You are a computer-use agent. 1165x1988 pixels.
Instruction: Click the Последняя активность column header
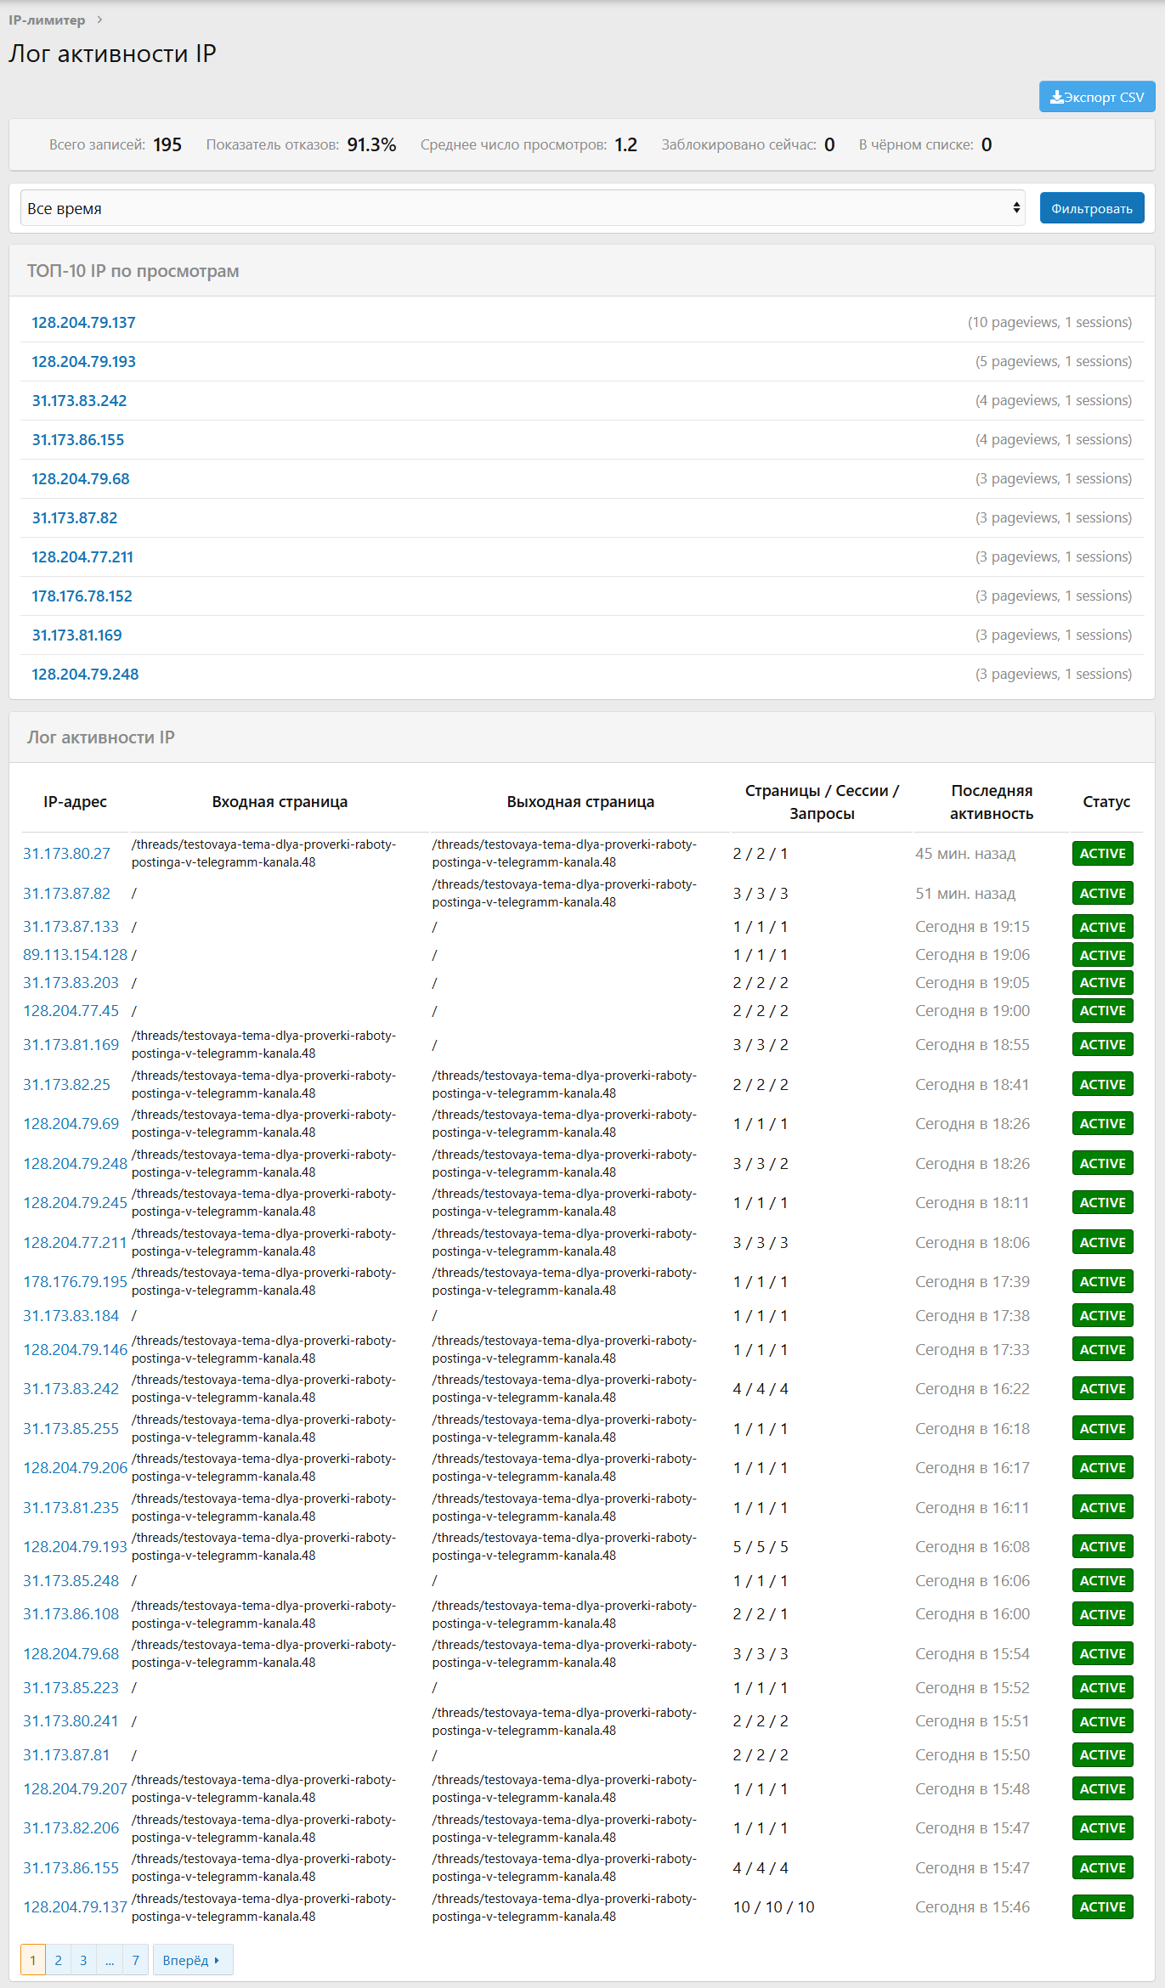pos(991,802)
